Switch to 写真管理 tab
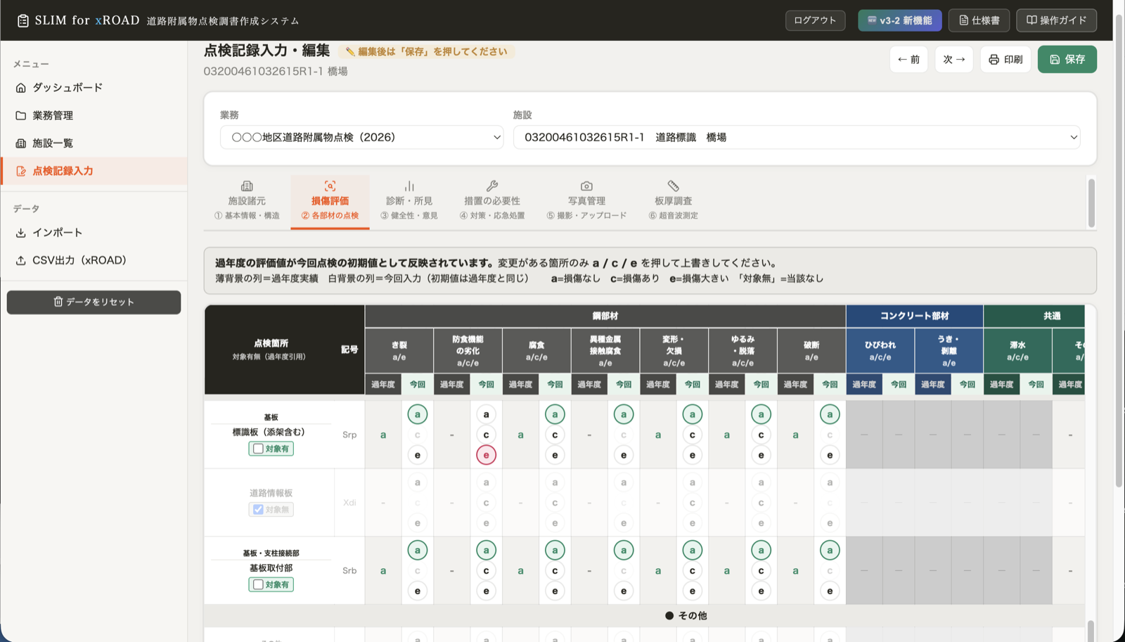The height and width of the screenshot is (642, 1125). (586, 201)
